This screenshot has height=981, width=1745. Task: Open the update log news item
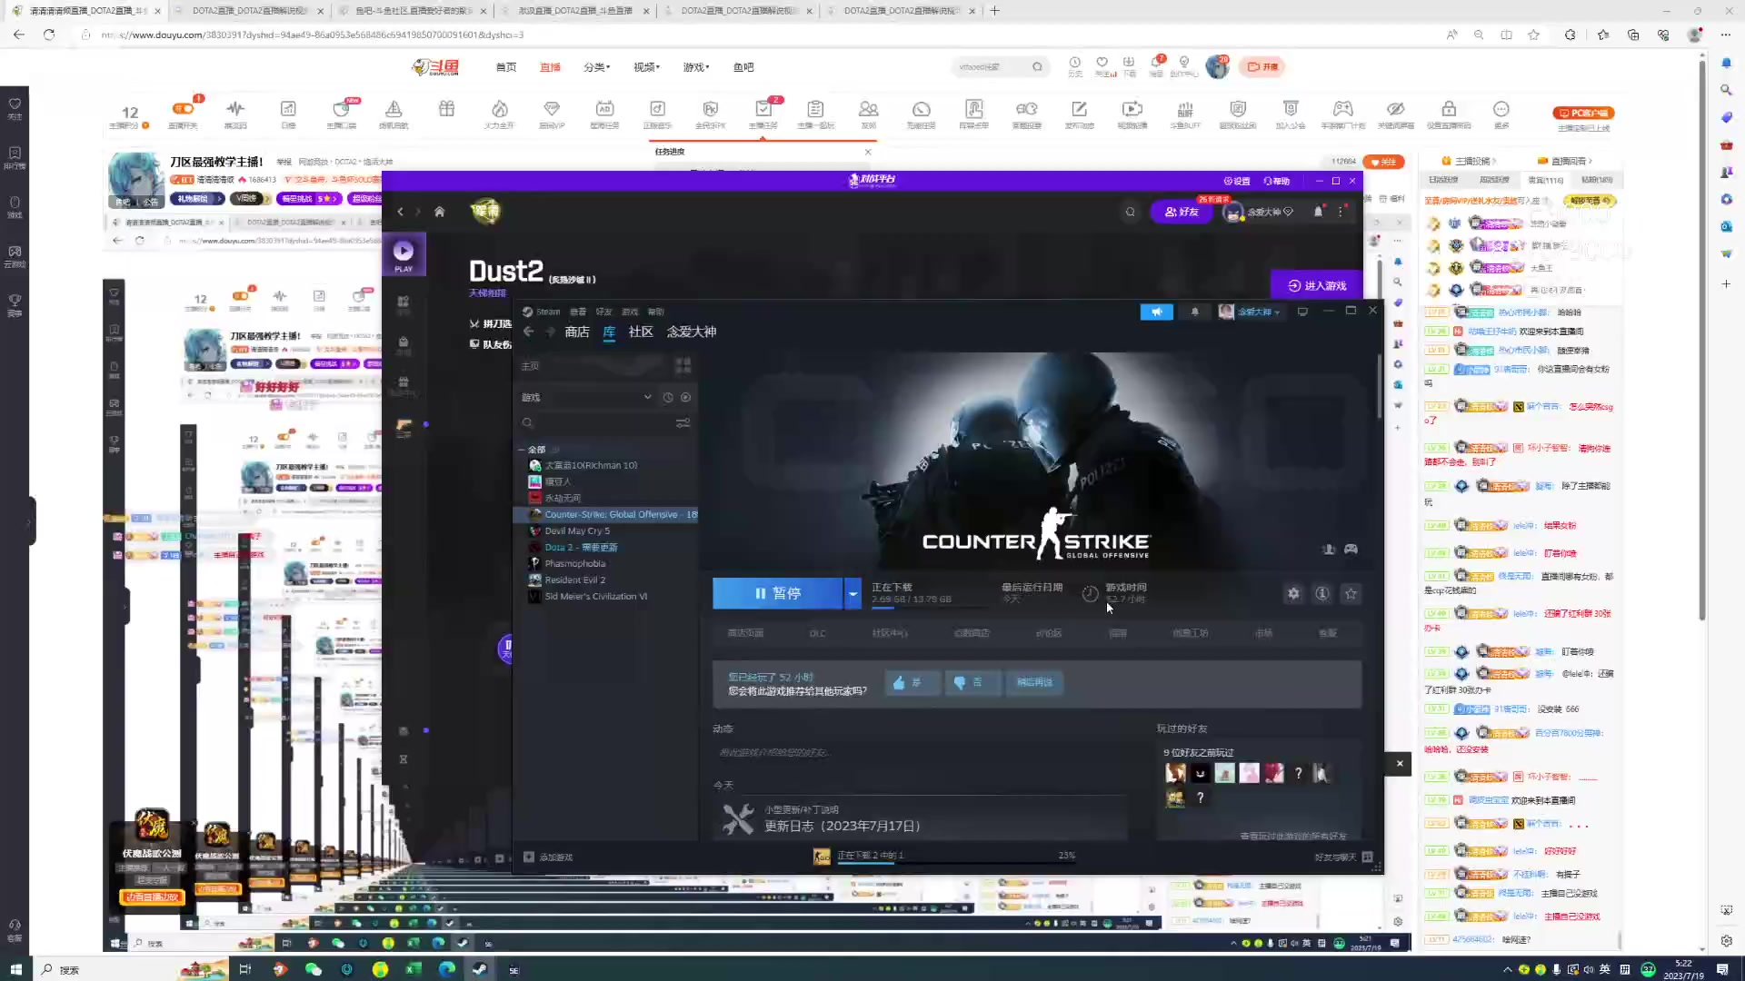click(x=841, y=827)
